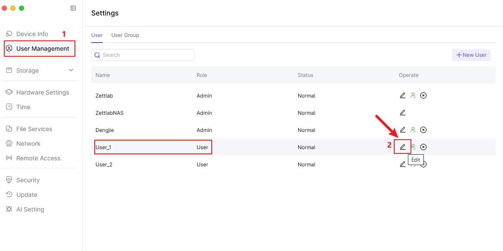Remove the Zettlab user with the X icon
The height and width of the screenshot is (251, 503).
[x=423, y=95]
